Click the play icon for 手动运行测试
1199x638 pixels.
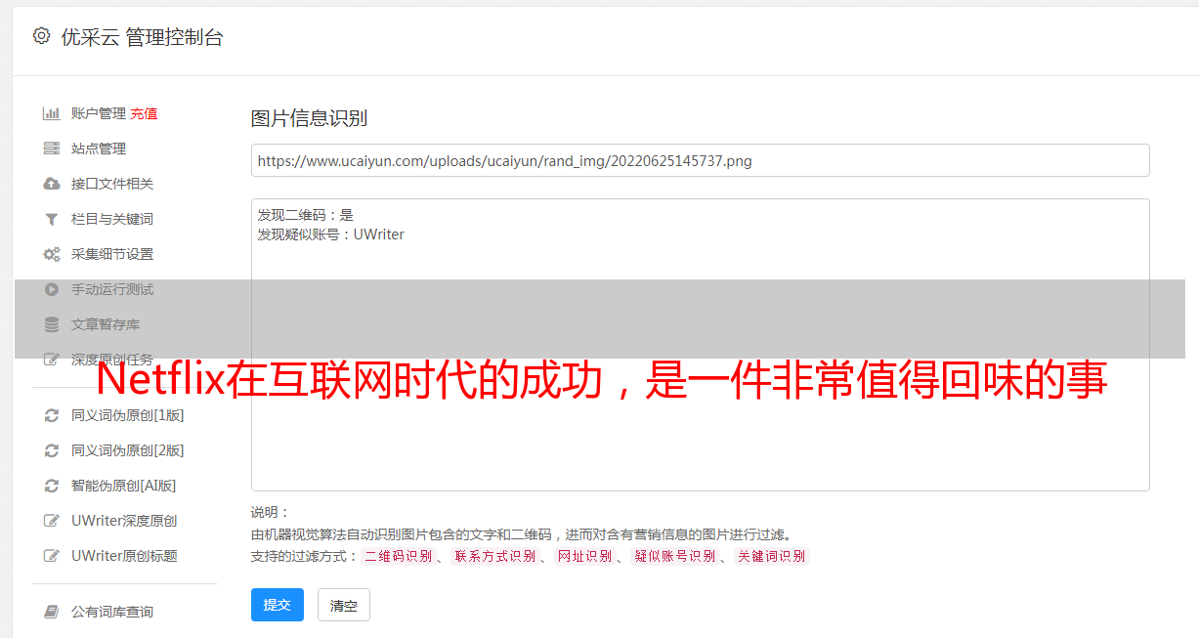[52, 289]
